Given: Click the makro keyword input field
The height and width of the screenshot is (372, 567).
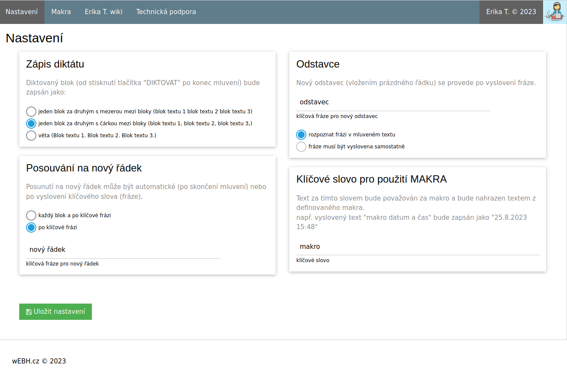Looking at the screenshot, I should 417,247.
